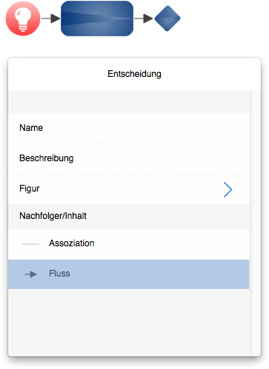
Task: Click the Entscheidung panel title
Action: [x=134, y=74]
